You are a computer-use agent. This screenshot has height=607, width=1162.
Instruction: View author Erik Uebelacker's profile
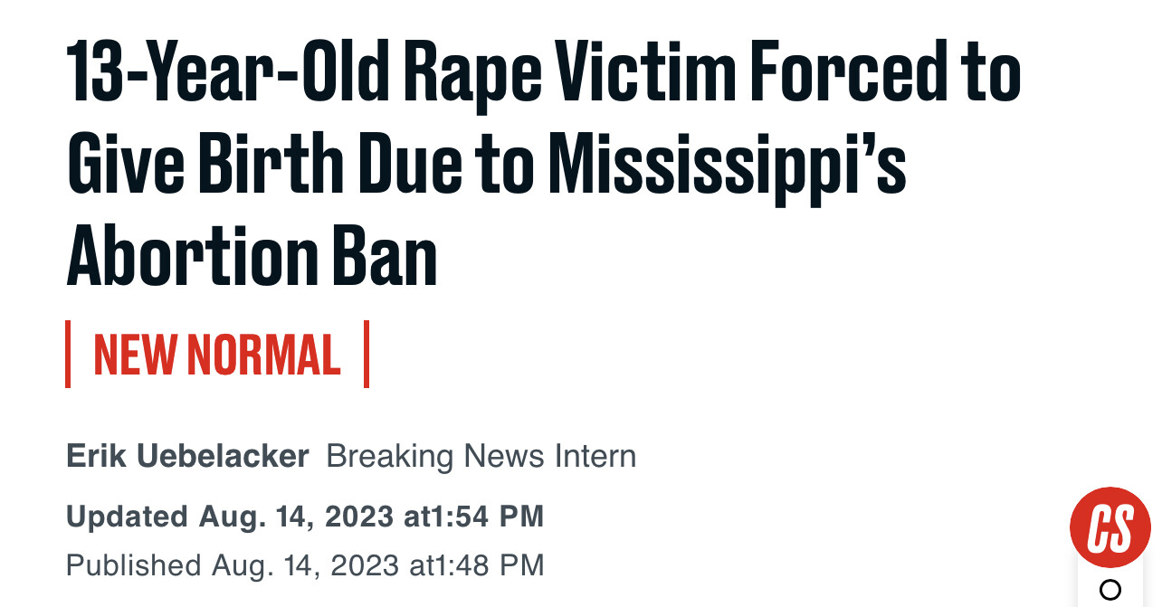(x=188, y=456)
